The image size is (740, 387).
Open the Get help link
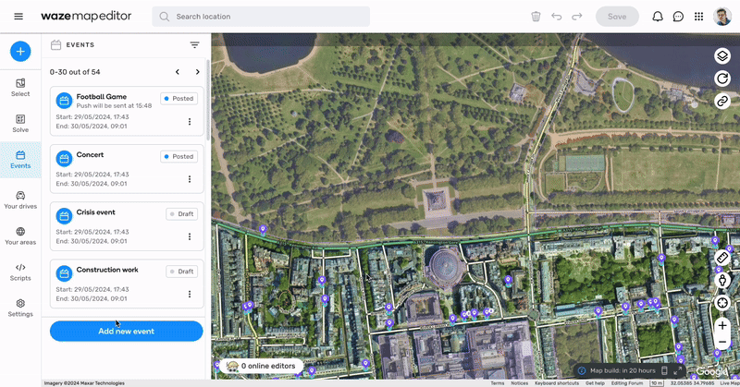pyautogui.click(x=595, y=383)
